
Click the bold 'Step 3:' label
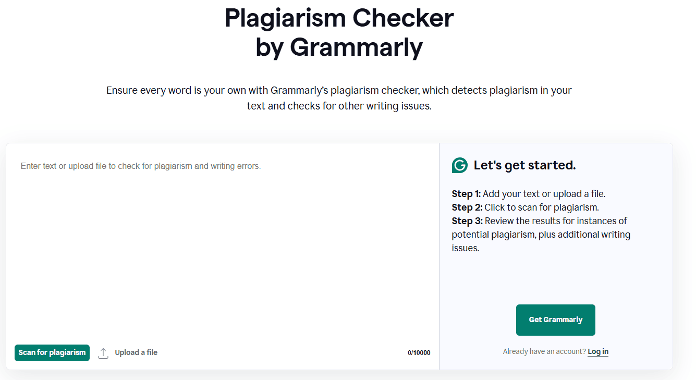[467, 221]
